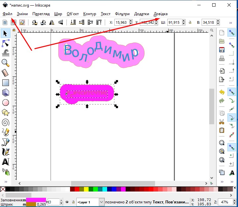Click the Export file icon
The width and height of the screenshot is (238, 207).
[222, 79]
